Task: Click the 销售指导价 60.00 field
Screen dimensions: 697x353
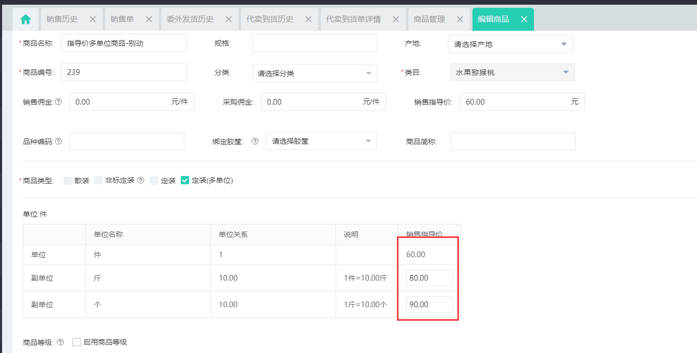Action: (522, 102)
